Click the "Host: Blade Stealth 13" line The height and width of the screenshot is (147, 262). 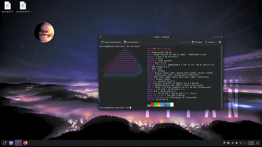pos(177,55)
